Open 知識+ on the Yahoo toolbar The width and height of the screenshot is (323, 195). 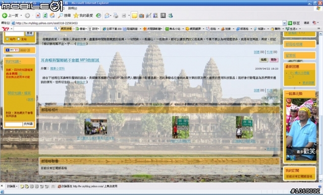(x=259, y=29)
